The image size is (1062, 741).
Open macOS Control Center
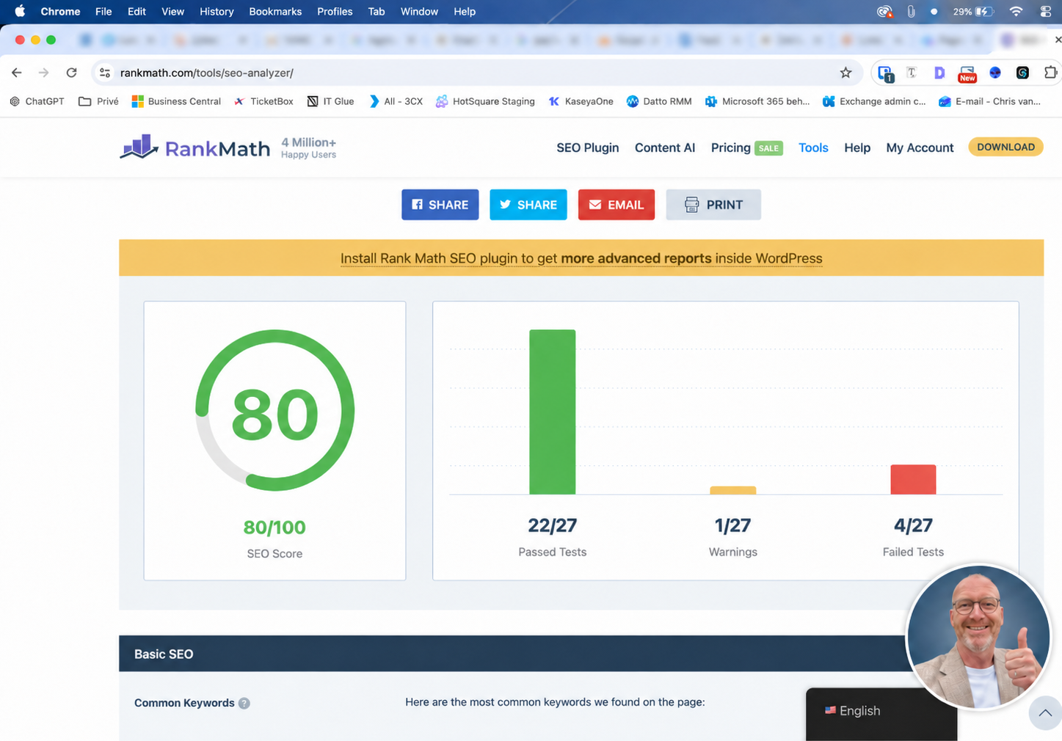(1045, 12)
